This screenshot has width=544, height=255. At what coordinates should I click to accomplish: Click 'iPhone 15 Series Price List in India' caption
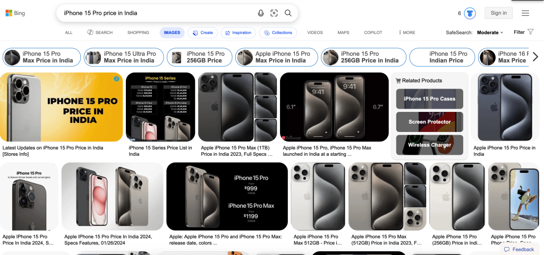click(160, 151)
